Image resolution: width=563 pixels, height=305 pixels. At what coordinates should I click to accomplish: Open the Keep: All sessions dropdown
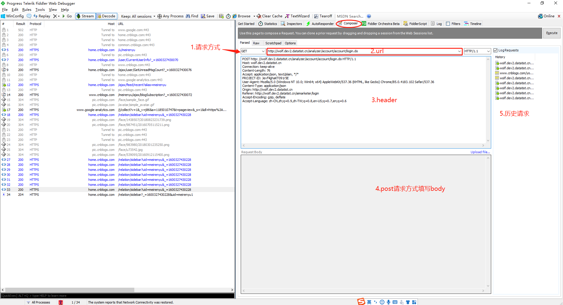click(x=138, y=16)
